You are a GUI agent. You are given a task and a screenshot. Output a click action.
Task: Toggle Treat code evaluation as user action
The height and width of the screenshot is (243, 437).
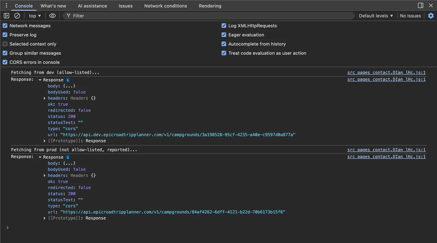point(224,53)
